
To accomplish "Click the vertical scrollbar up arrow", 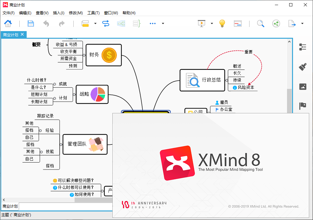I will pos(289,42).
